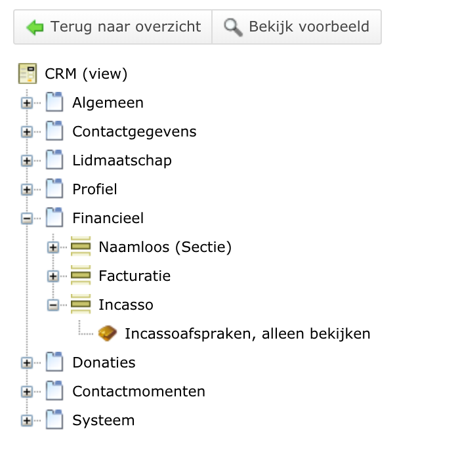
Task: Click the green back arrow icon
Action: click(35, 27)
